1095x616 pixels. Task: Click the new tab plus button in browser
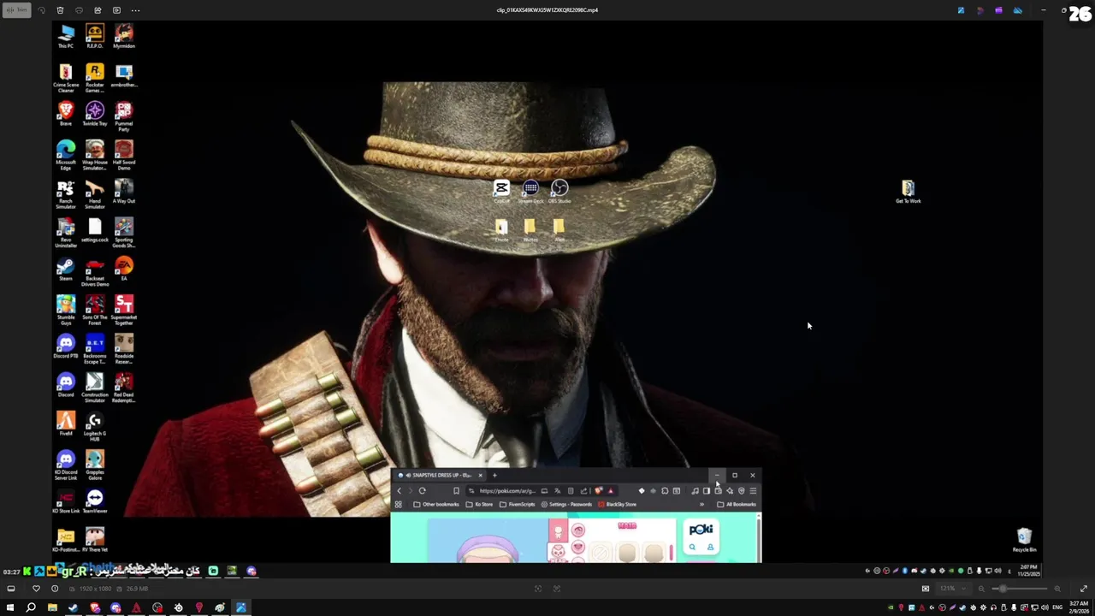(x=494, y=475)
